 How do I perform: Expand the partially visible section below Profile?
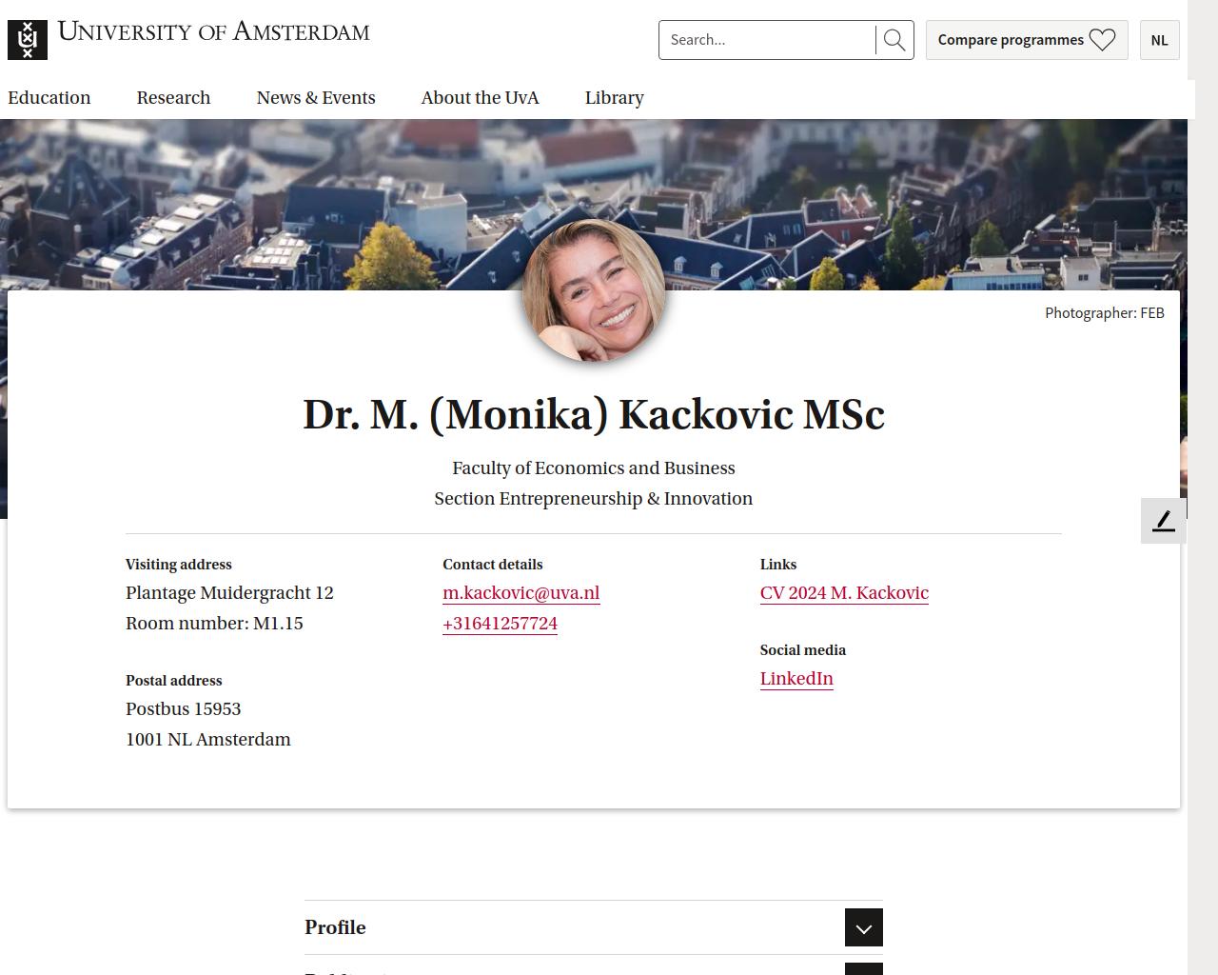pyautogui.click(x=863, y=969)
